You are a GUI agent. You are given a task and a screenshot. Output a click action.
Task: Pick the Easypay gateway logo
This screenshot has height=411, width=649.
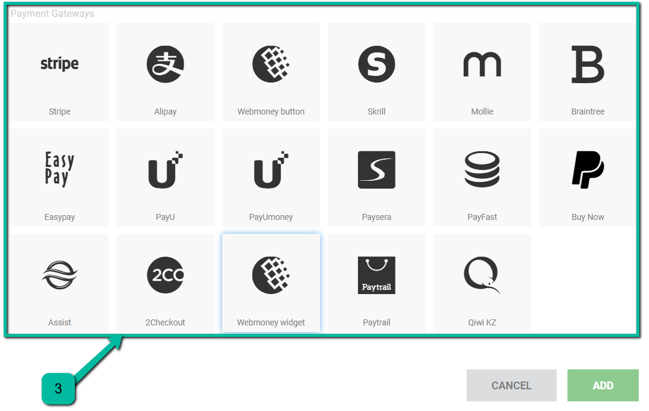[x=60, y=169]
